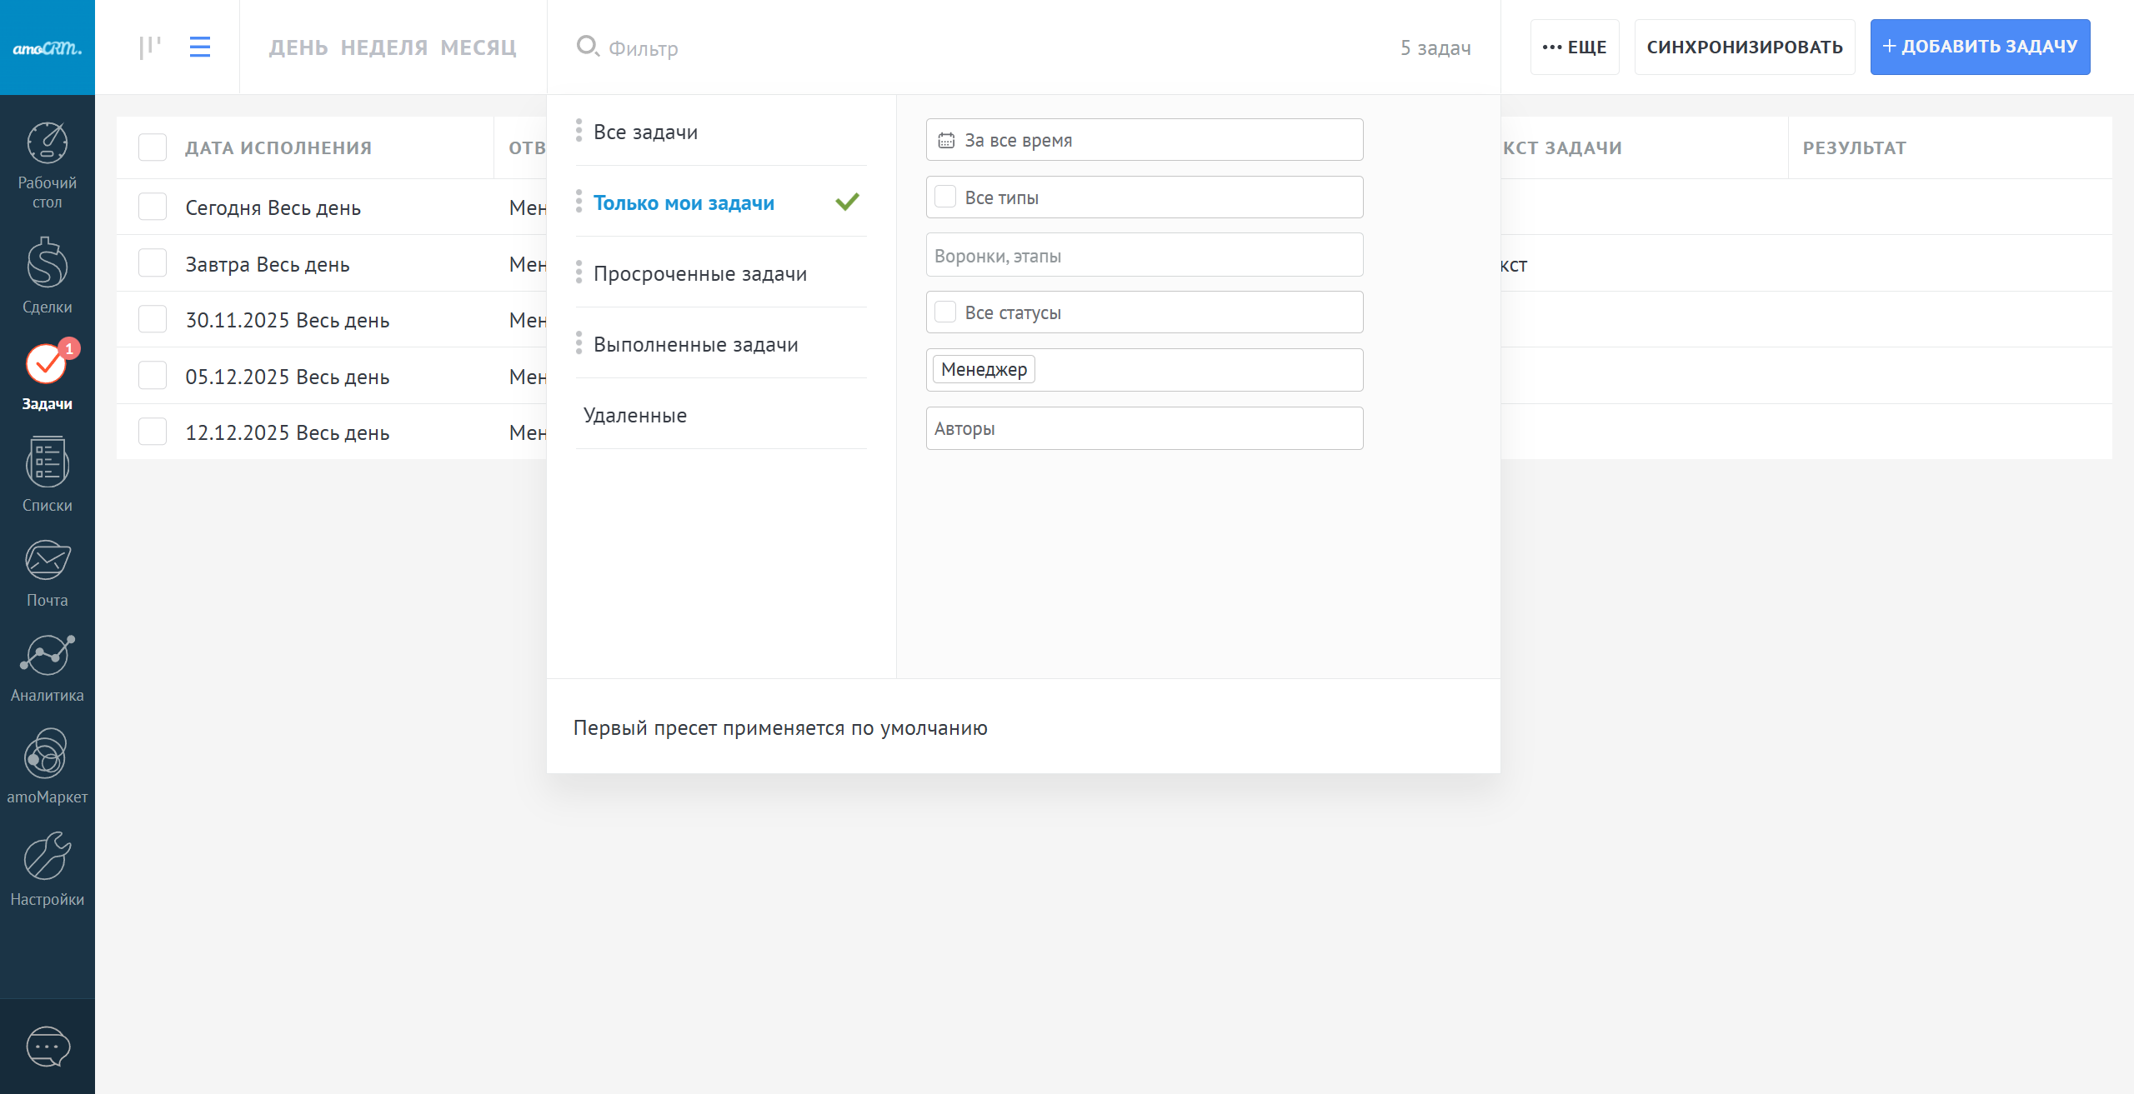Viewport: 2134px width, 1094px height.
Task: Open the Списки sidebar icon
Action: (x=48, y=462)
